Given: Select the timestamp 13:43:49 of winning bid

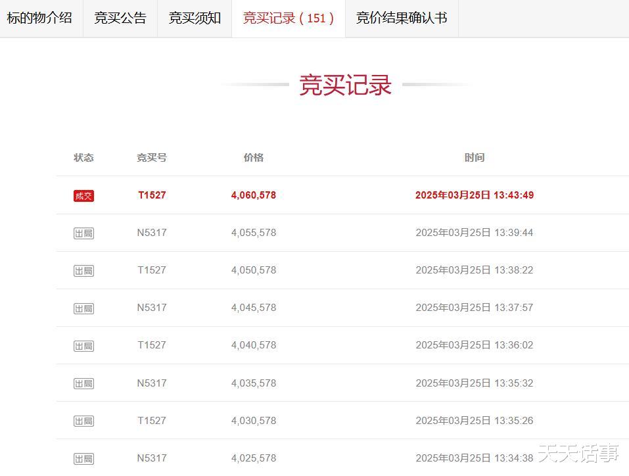Looking at the screenshot, I should click(513, 195).
